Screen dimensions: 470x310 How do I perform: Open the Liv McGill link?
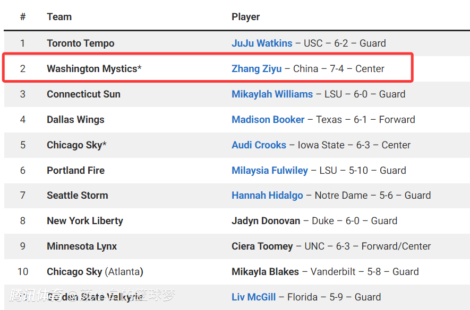pyautogui.click(x=253, y=297)
